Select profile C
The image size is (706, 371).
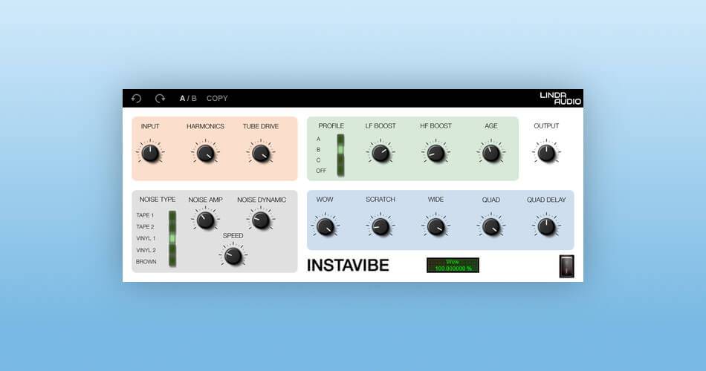pyautogui.click(x=319, y=160)
